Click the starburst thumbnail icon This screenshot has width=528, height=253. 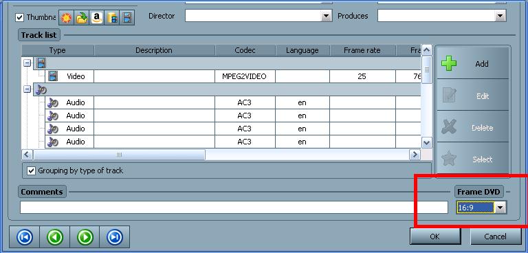66,17
